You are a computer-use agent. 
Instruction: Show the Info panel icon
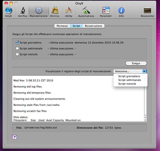point(121,10)
